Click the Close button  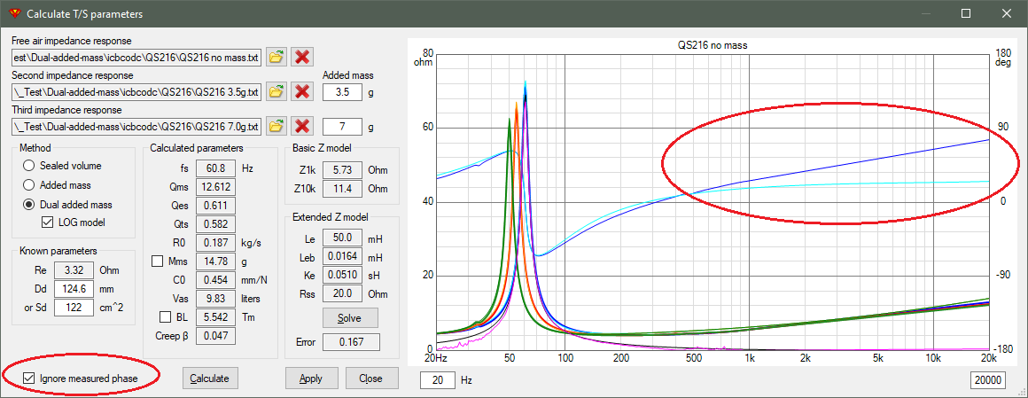point(372,378)
